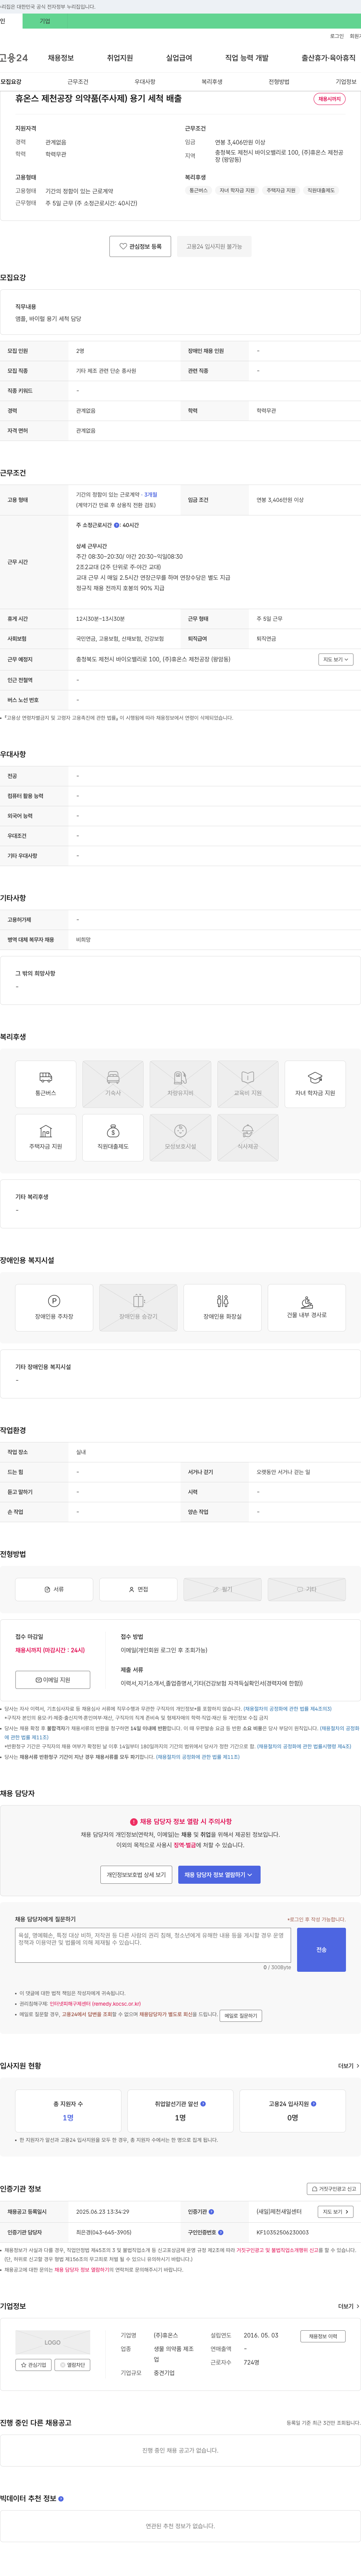
Task: Click the 건물 내부 경사로 icon
Action: click(x=306, y=1308)
